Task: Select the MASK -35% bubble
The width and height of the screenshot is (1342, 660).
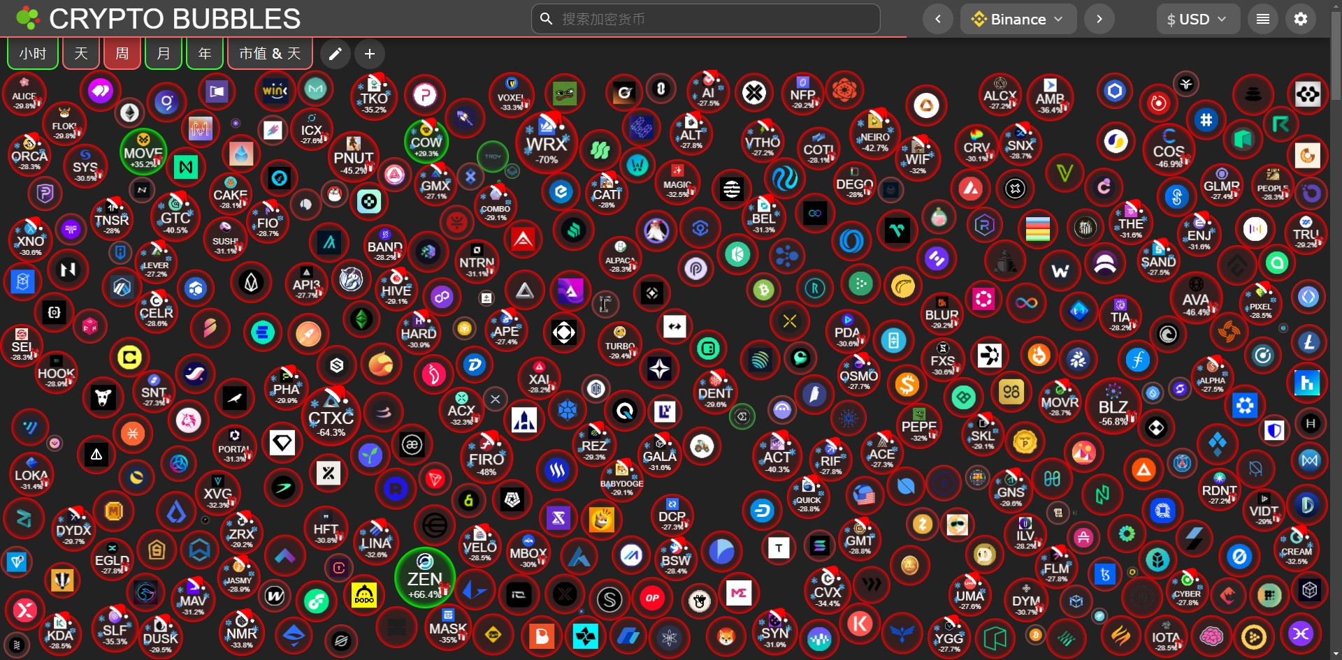Action: (x=448, y=627)
